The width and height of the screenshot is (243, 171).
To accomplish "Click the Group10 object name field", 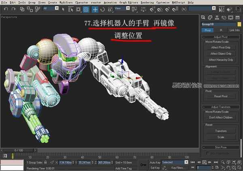I will pyautogui.click(x=219, y=24).
